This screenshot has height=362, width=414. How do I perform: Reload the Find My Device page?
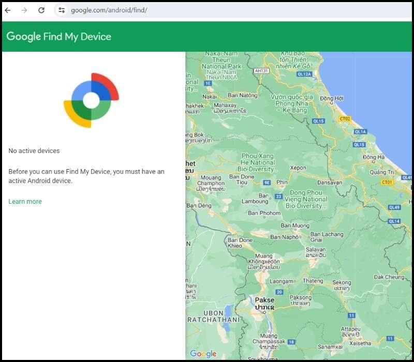[41, 10]
